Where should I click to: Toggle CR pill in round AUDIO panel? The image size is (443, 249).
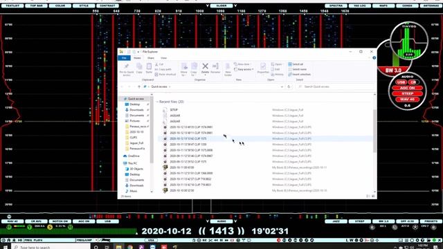coord(413,82)
